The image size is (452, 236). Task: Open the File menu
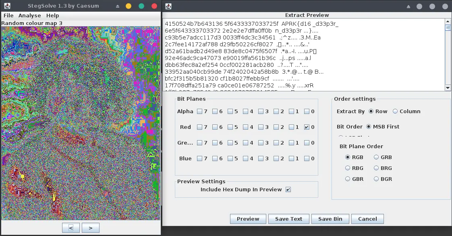tap(8, 16)
